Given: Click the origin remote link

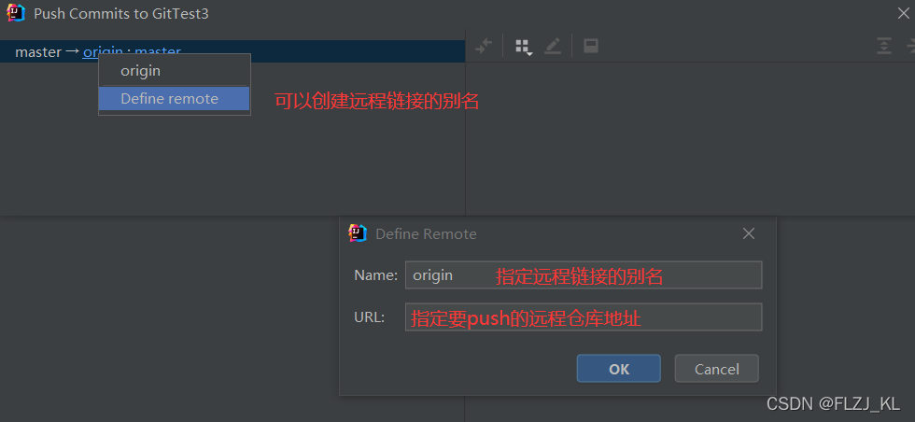Looking at the screenshot, I should coord(103,52).
